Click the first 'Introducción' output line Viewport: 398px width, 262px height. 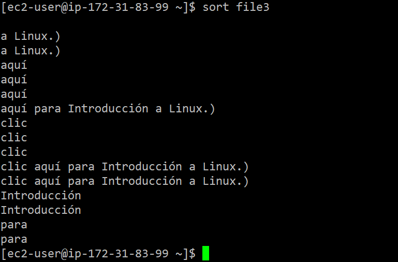click(x=41, y=196)
